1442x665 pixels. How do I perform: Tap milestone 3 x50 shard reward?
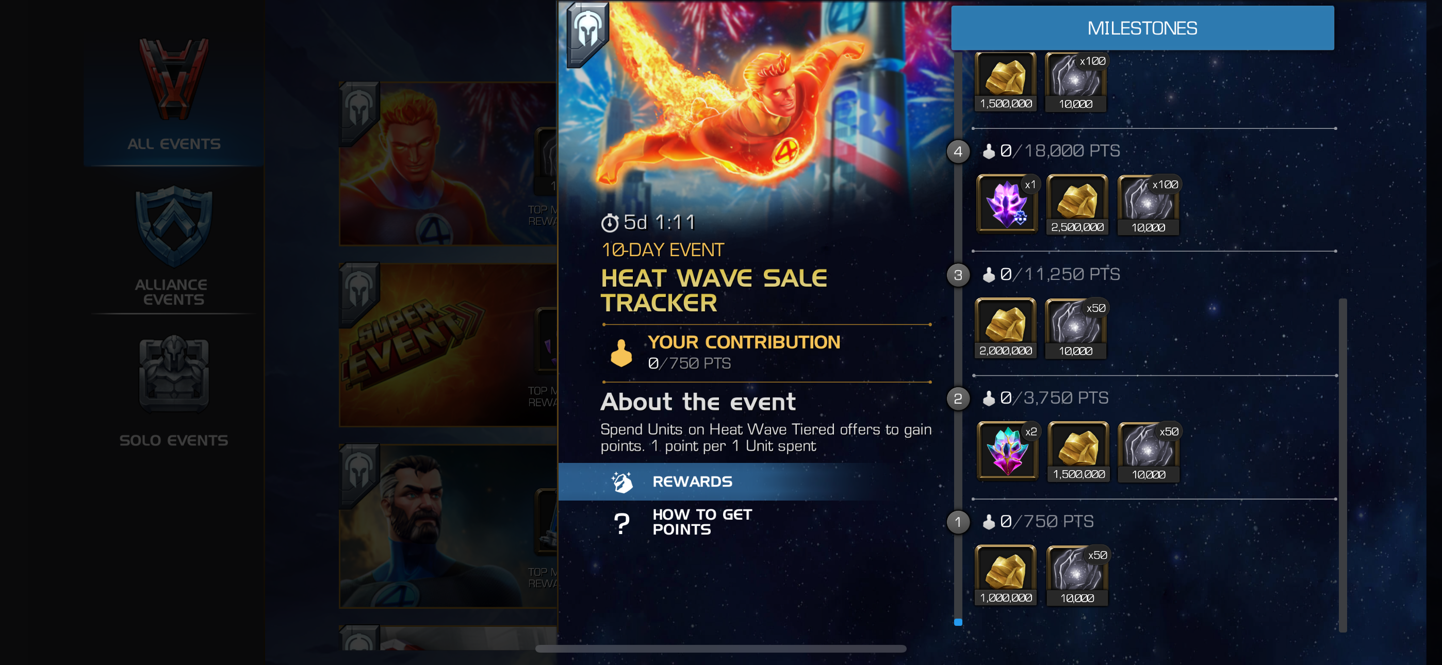click(x=1075, y=328)
